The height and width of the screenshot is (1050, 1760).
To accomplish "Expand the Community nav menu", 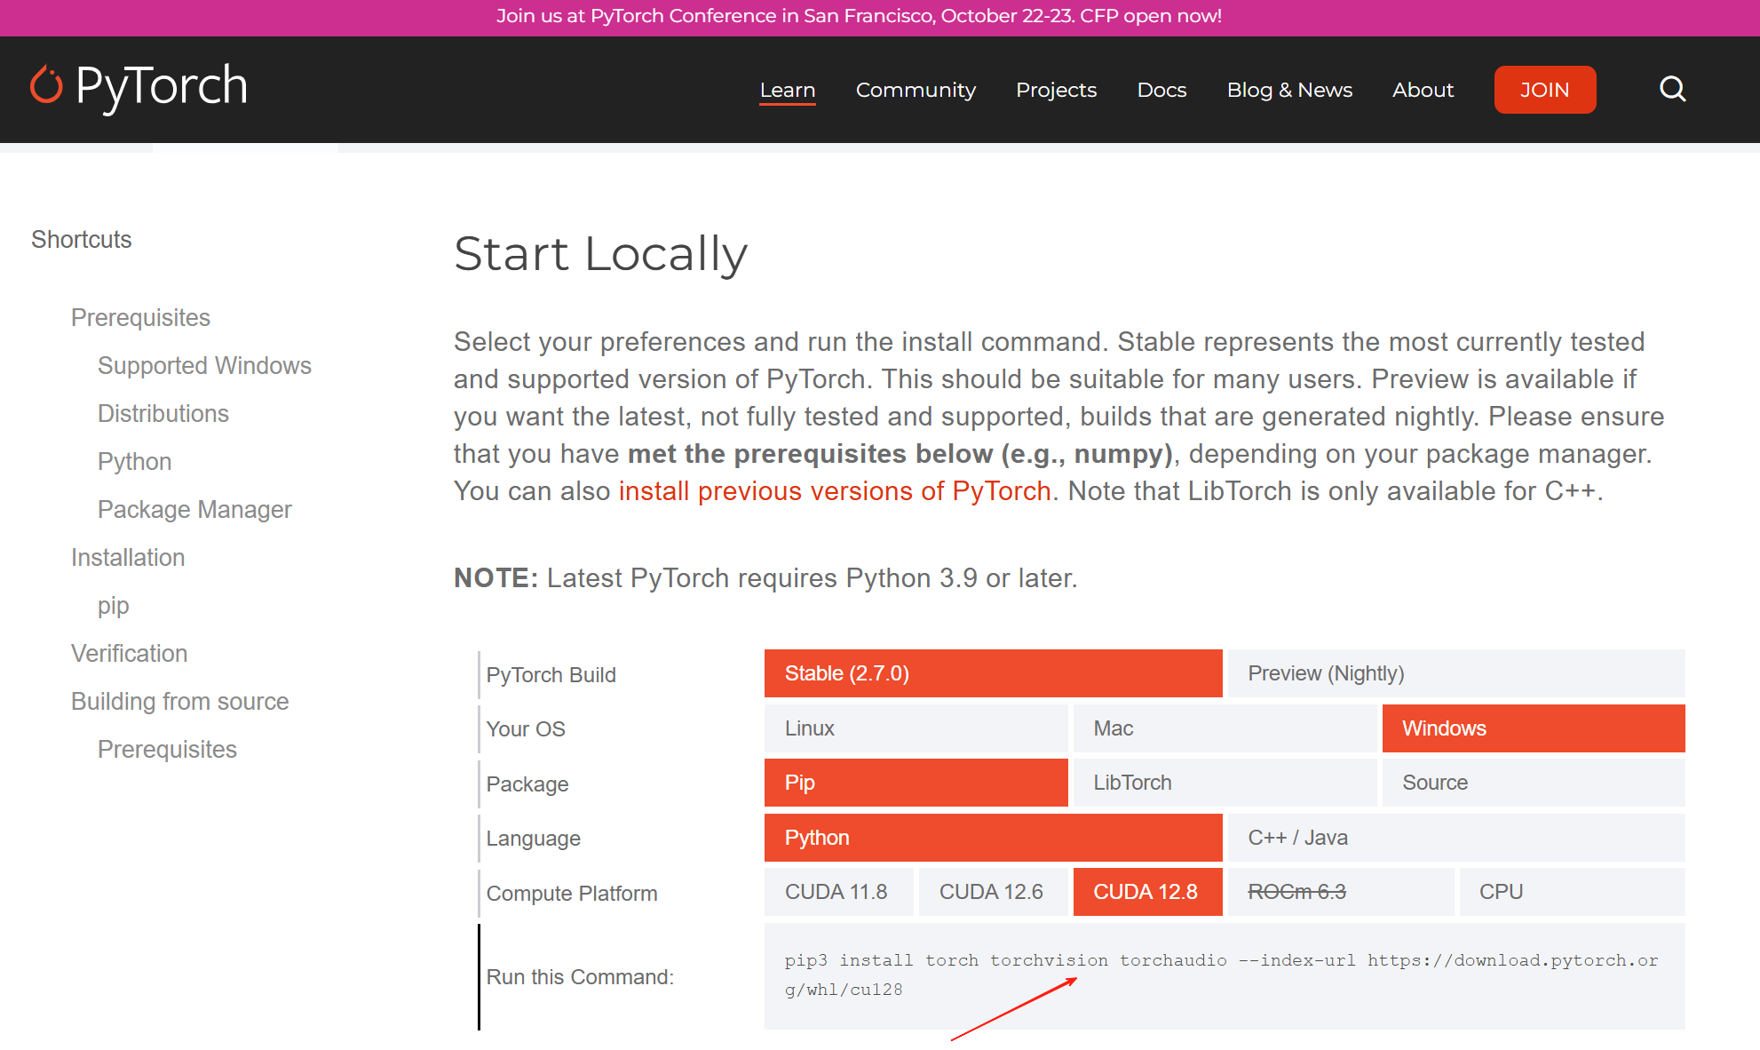I will tap(915, 90).
